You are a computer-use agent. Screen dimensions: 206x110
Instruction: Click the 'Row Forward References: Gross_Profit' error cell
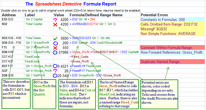click(172, 53)
